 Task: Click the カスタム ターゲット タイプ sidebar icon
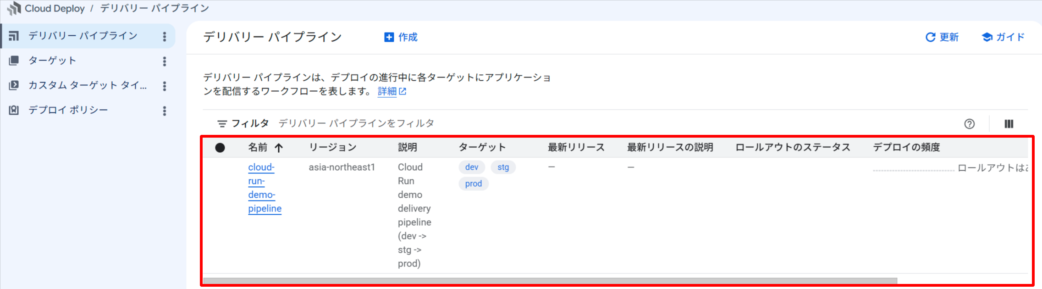[14, 85]
